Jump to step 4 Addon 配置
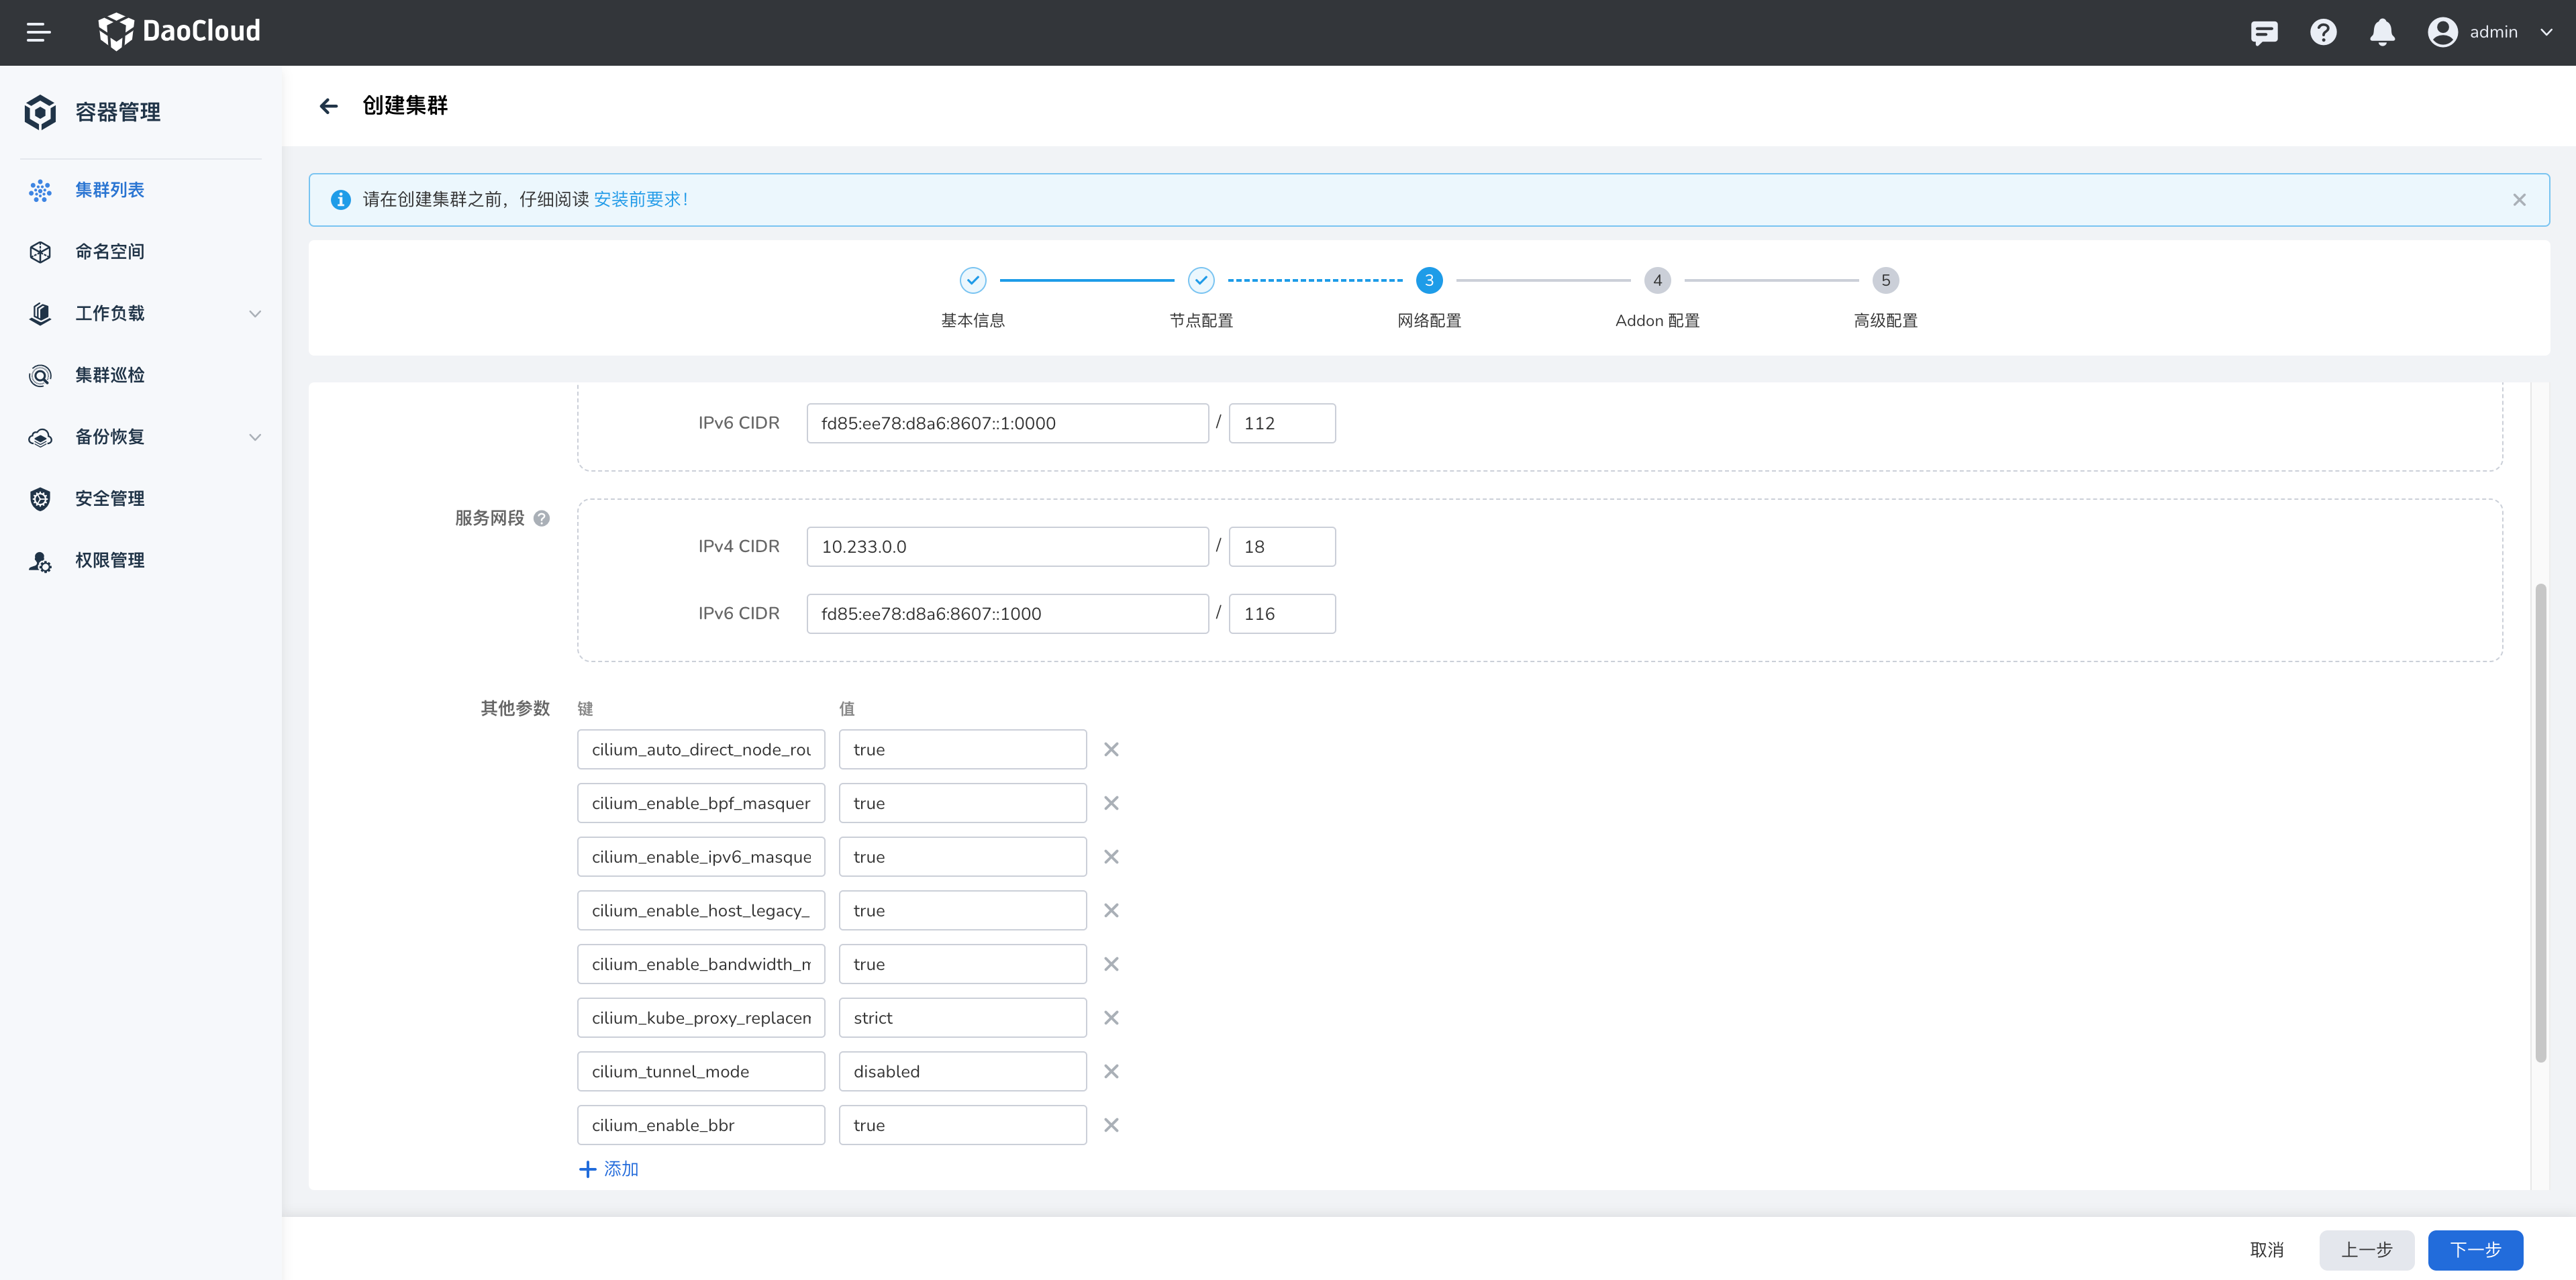This screenshot has width=2576, height=1280. [1657, 281]
